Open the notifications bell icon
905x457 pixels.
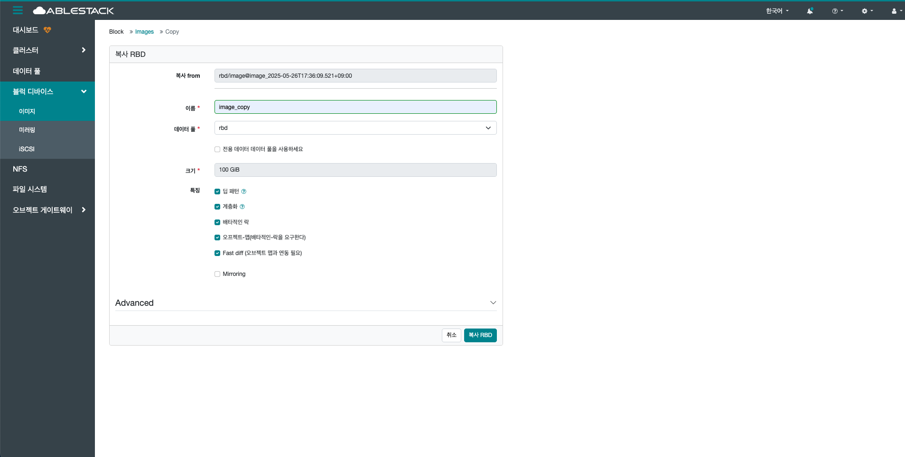coord(810,11)
